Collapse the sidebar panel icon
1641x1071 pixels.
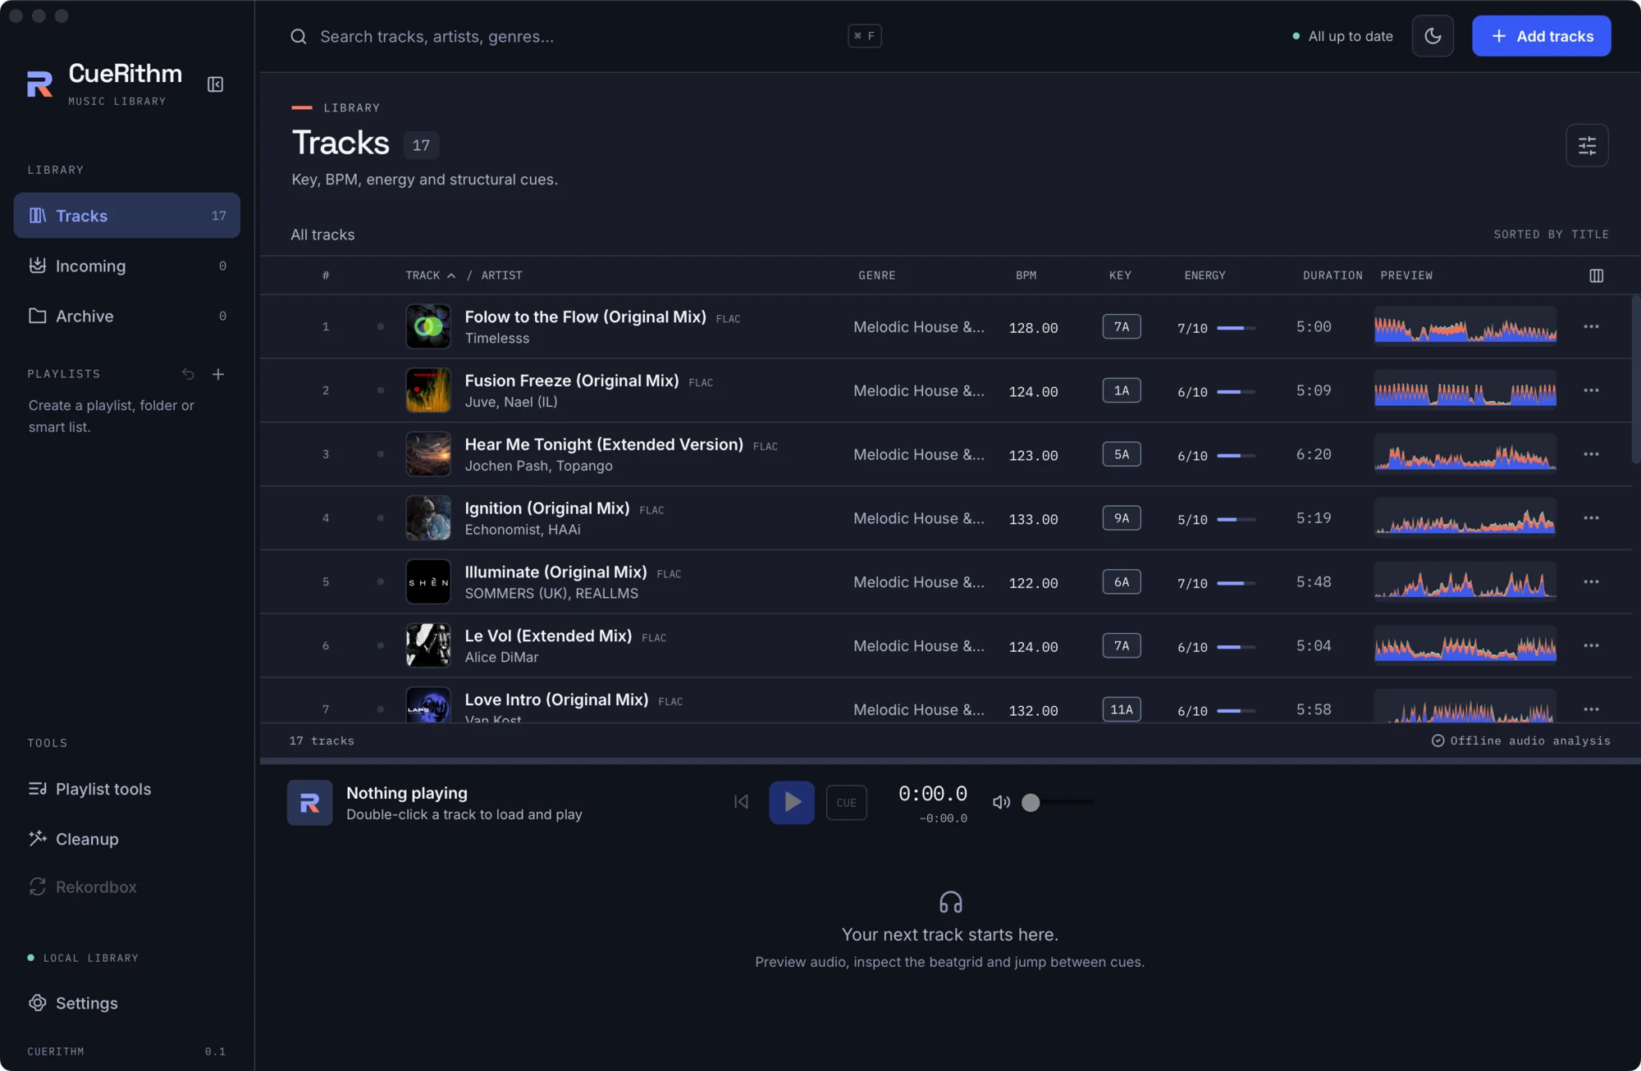[215, 84]
